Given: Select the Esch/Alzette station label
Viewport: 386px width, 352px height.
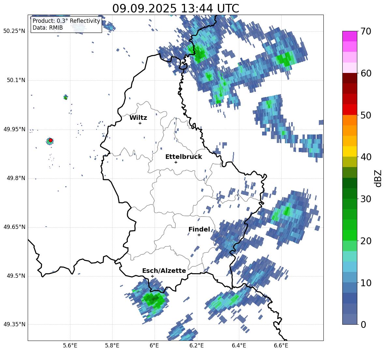Looking at the screenshot, I should (x=164, y=271).
